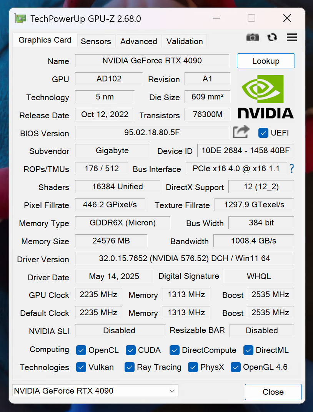The image size is (313, 412).
Task: Click the Close button at bottom
Action: (x=273, y=392)
